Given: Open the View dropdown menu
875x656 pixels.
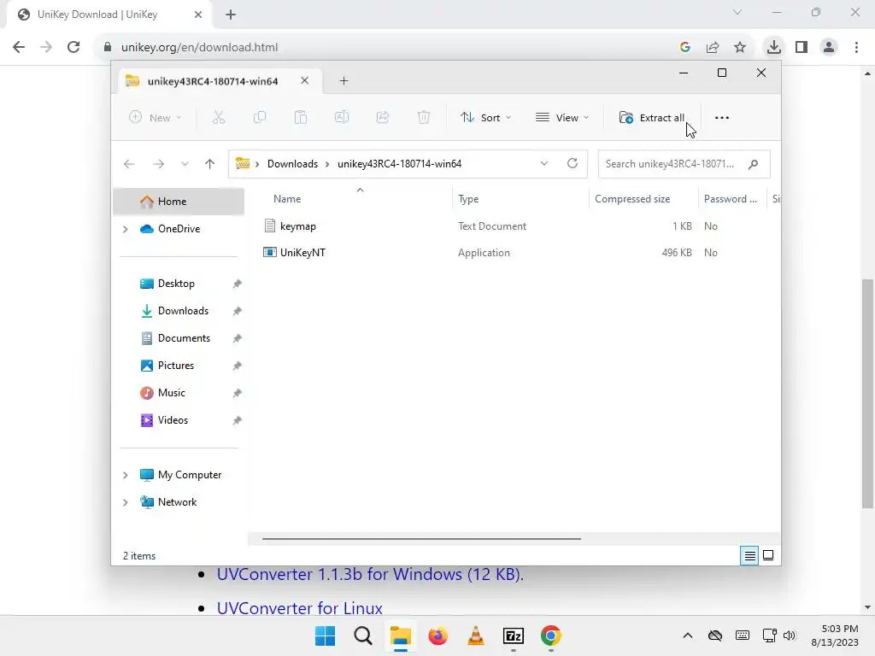Looking at the screenshot, I should tap(562, 118).
